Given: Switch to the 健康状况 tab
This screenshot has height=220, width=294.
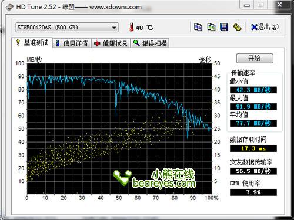Looking at the screenshot, I should point(111,43).
